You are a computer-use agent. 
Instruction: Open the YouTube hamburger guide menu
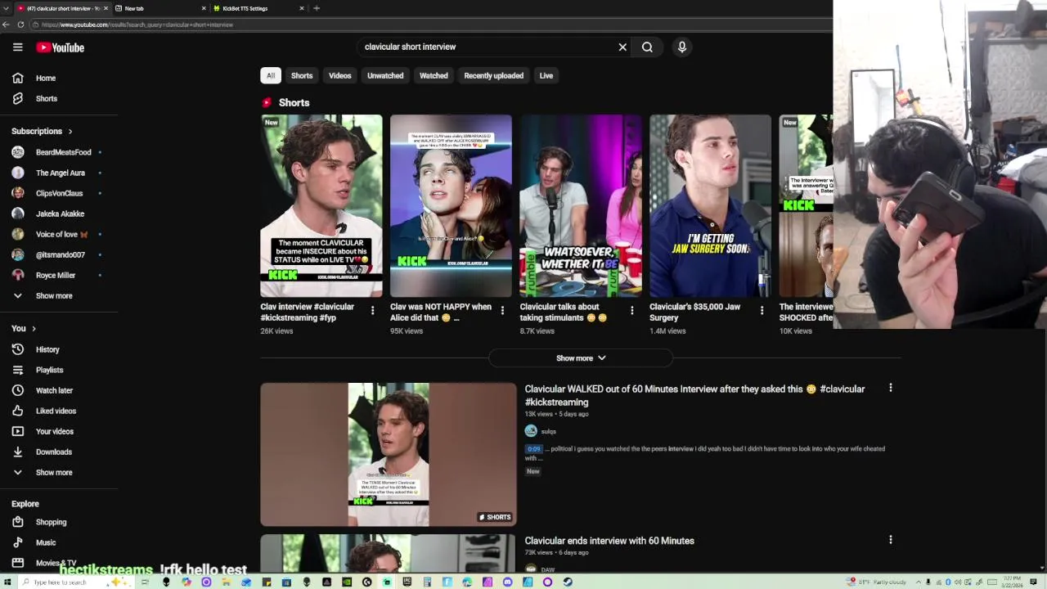[17, 47]
